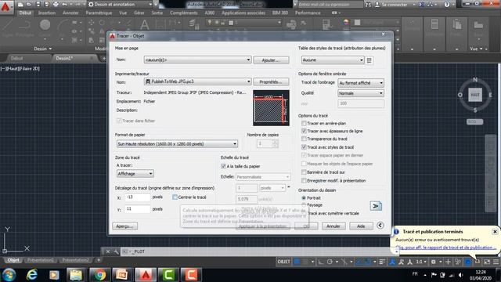Click the Aide button
Screen dimensions: 501x282
click(361, 226)
